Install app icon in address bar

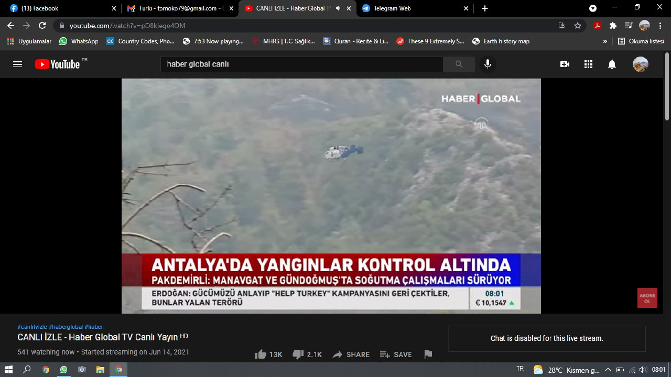point(562,25)
